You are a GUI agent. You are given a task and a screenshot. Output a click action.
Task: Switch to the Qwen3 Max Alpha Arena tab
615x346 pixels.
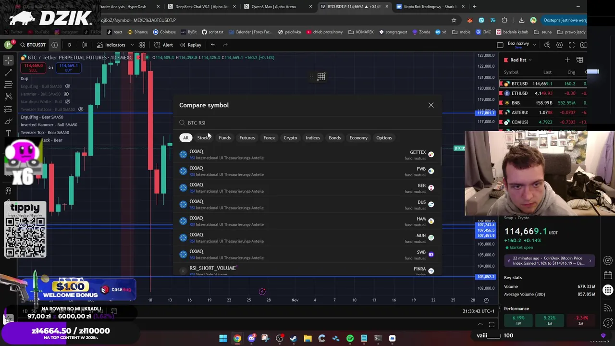274,7
